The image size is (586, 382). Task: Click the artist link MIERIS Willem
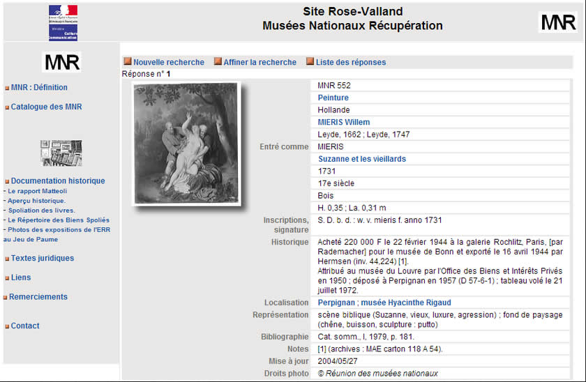pyautogui.click(x=344, y=123)
